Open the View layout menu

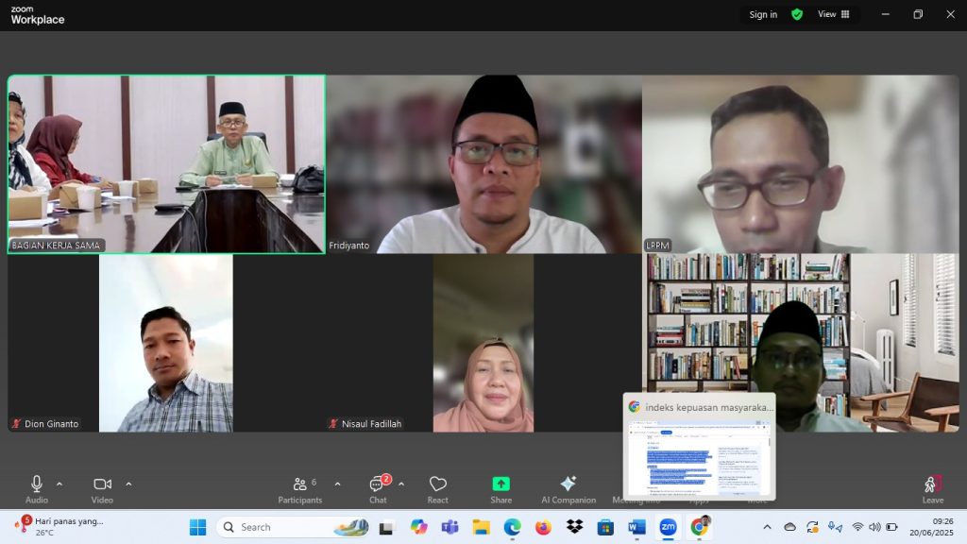click(x=833, y=14)
